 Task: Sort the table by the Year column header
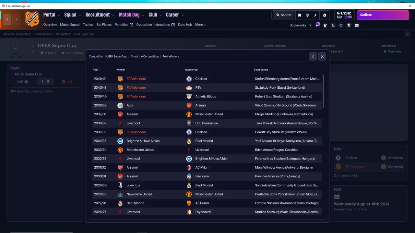coord(96,70)
